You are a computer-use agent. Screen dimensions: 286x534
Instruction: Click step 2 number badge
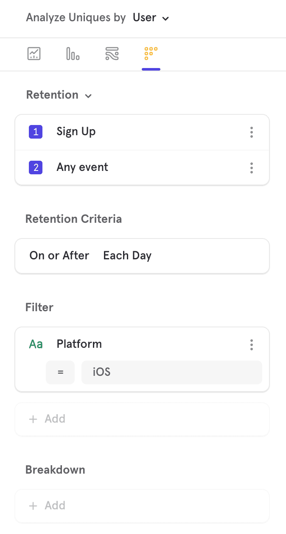click(x=36, y=168)
